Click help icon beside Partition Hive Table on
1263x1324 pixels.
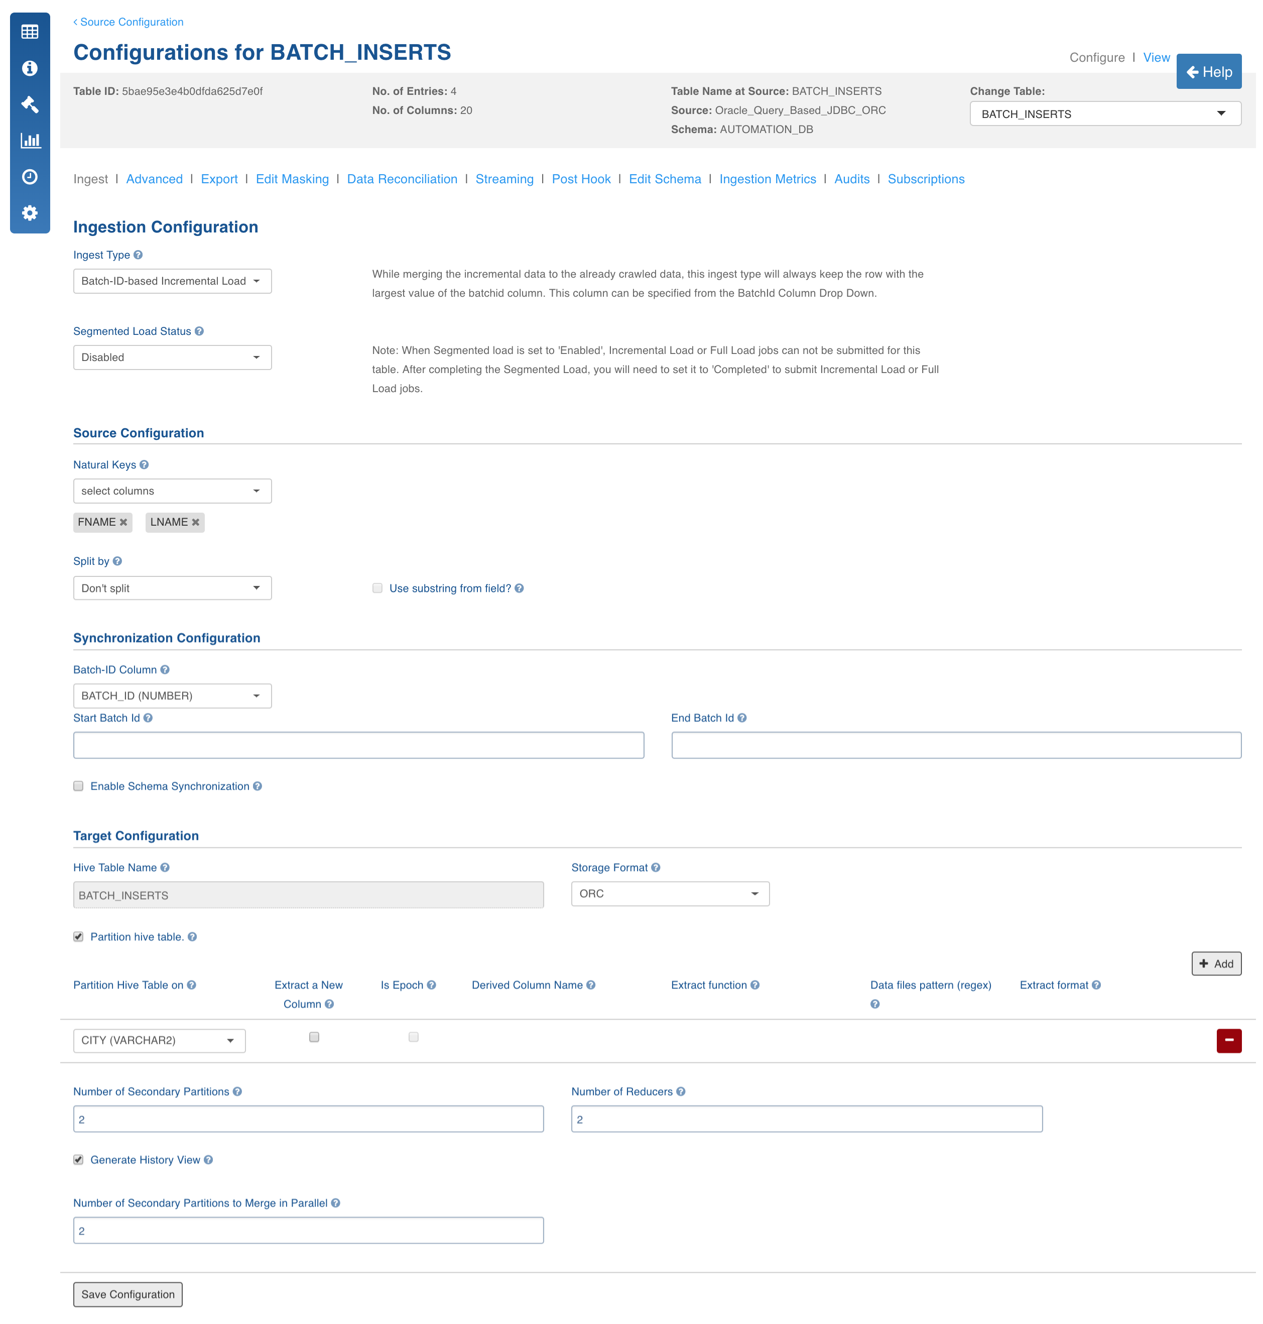192,985
